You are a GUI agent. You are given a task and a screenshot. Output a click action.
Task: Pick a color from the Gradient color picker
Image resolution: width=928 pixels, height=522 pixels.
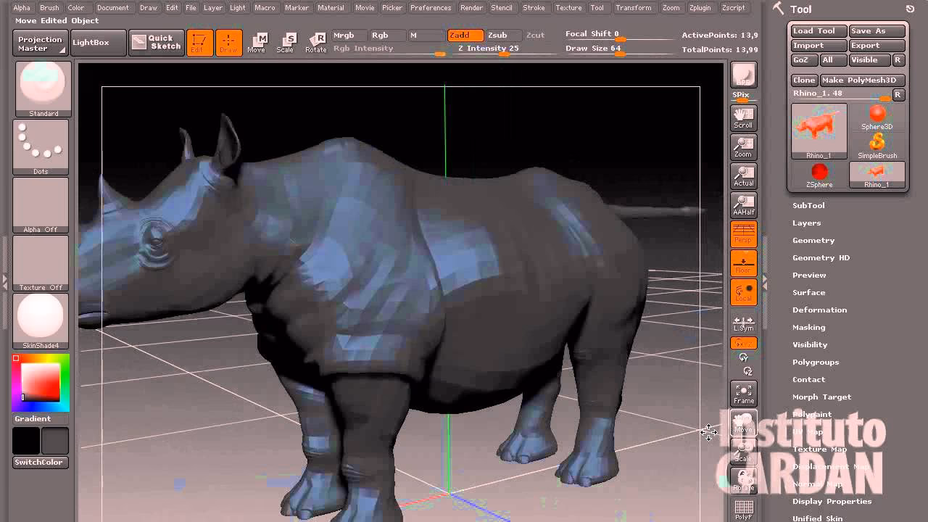[40, 384]
